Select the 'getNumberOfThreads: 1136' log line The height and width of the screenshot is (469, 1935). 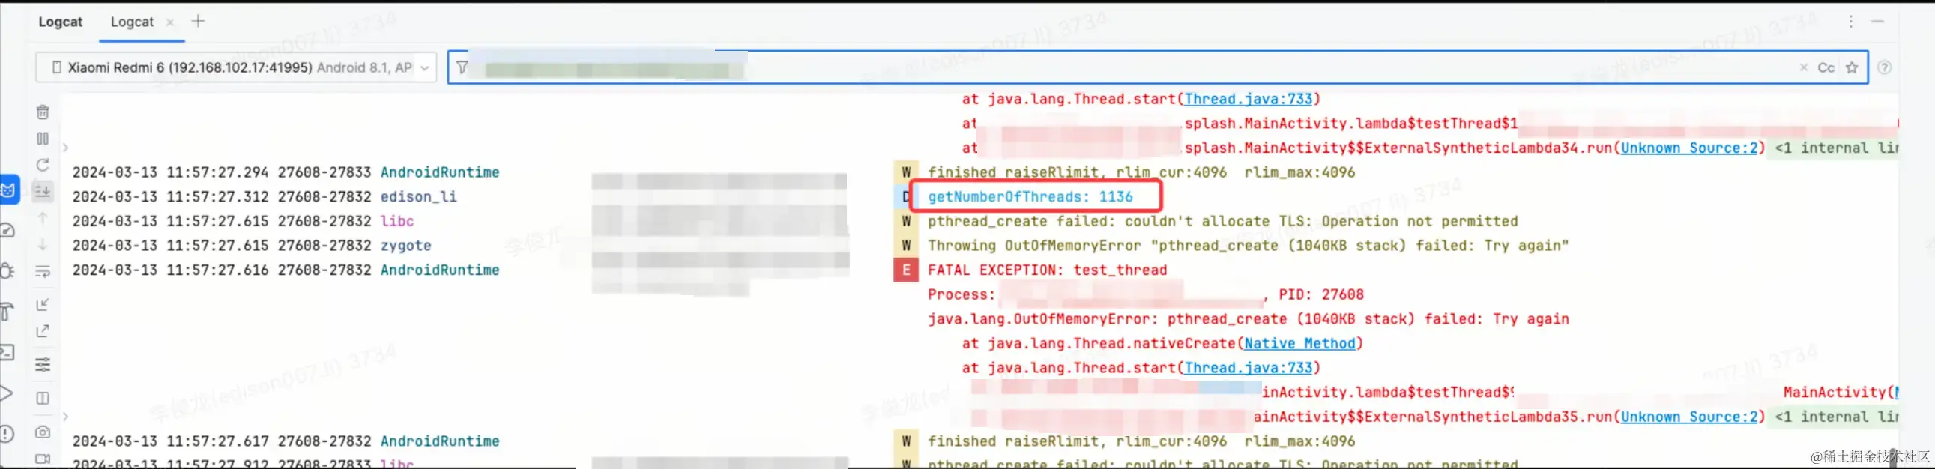click(x=1030, y=196)
